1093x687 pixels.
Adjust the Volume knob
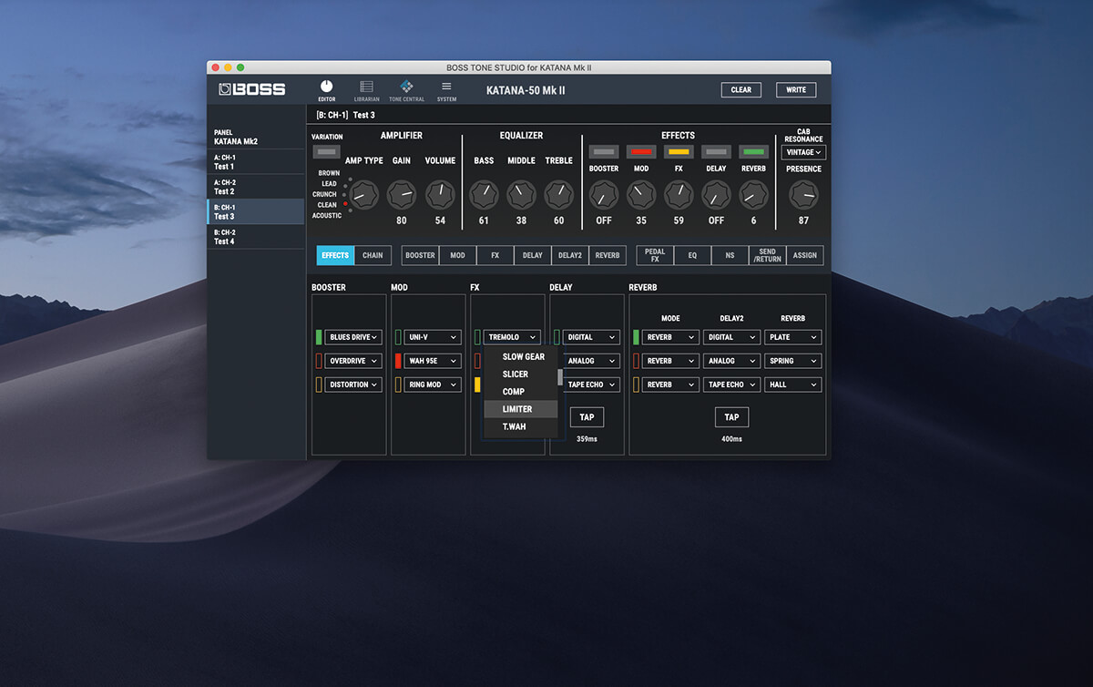[x=440, y=194]
